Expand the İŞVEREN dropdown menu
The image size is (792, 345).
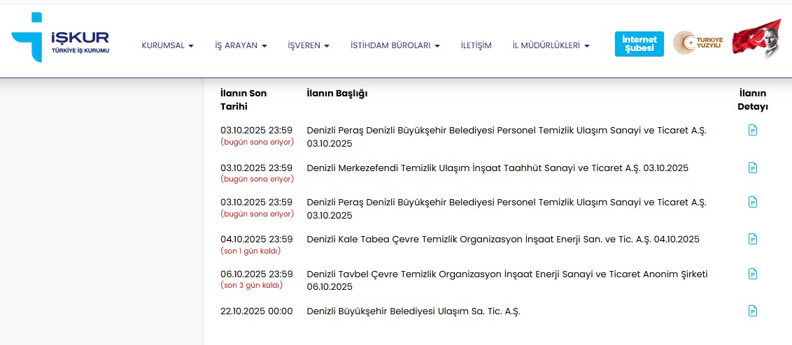(309, 45)
